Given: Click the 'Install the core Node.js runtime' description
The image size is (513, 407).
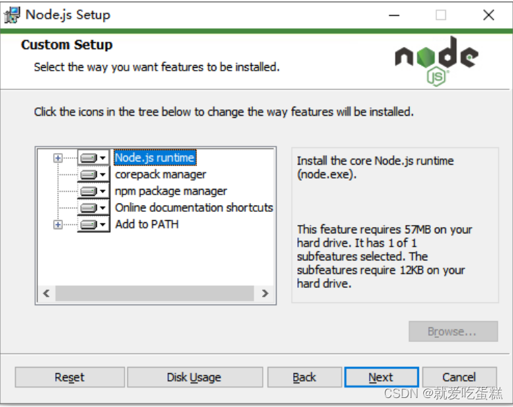Looking at the screenshot, I should click(375, 168).
